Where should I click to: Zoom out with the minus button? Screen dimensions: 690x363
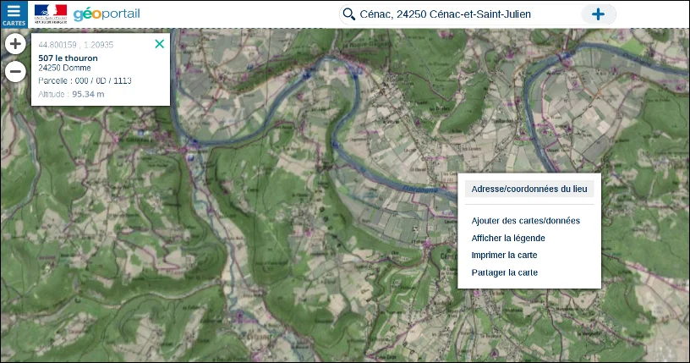tap(15, 71)
